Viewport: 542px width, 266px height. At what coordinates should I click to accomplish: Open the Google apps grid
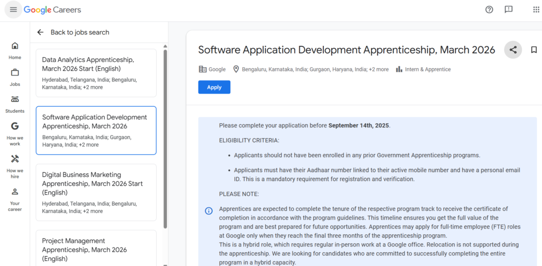pos(536,10)
